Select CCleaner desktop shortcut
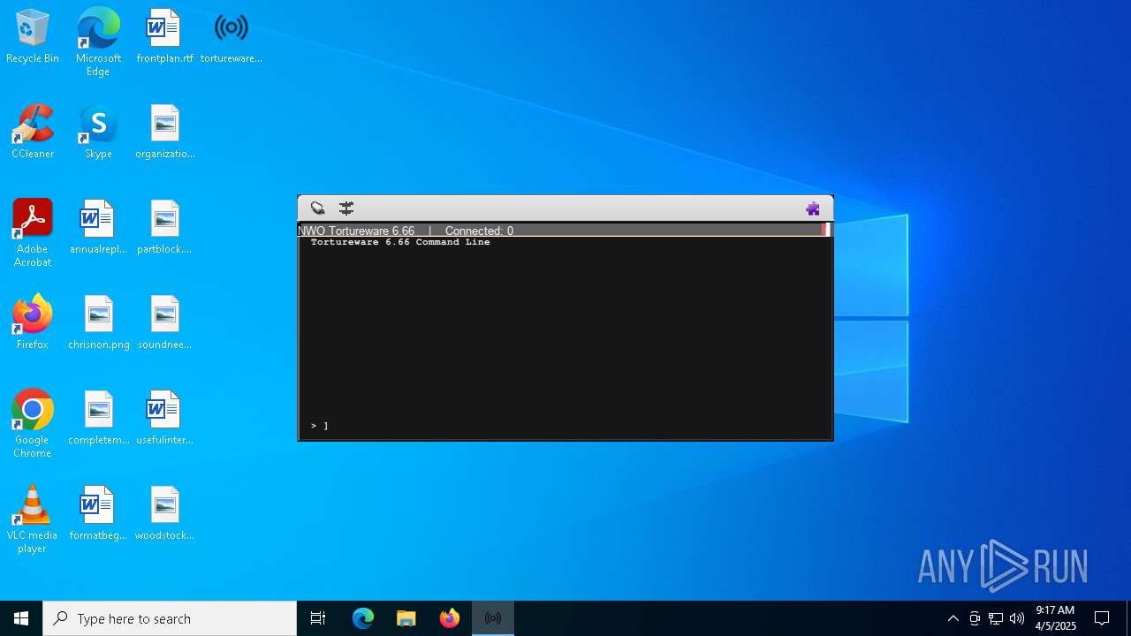This screenshot has height=636, width=1131. pos(33,132)
